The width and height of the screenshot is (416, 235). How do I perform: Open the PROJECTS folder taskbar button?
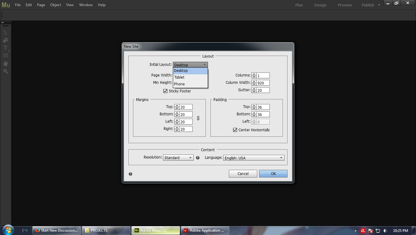pos(106,230)
